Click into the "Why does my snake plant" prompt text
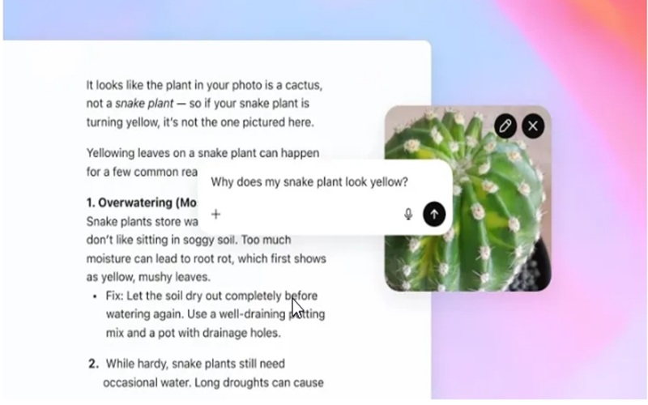This screenshot has width=648, height=405. (309, 181)
